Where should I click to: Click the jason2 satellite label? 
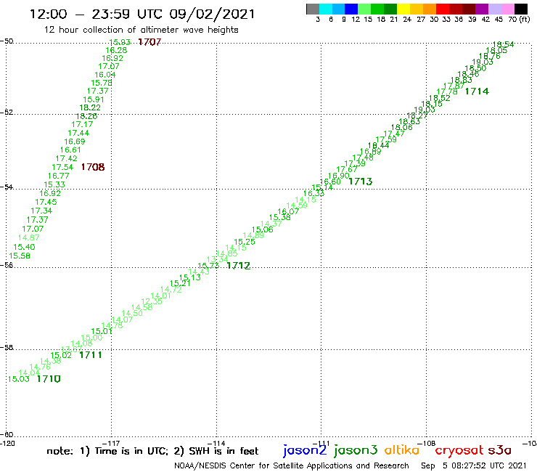[305, 451]
